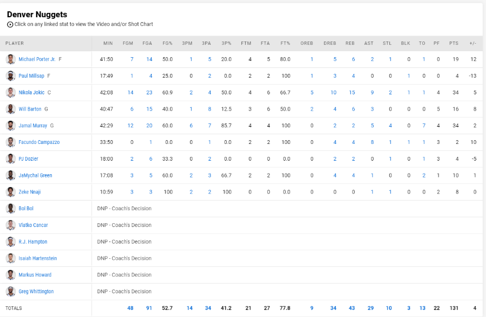486x317 pixels.
Task: Click R.J. Hampton's avatar
Action: click(11, 242)
